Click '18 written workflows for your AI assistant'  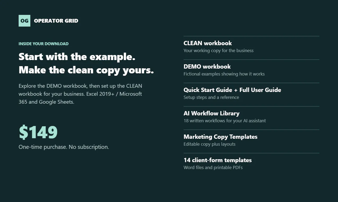pos(225,121)
